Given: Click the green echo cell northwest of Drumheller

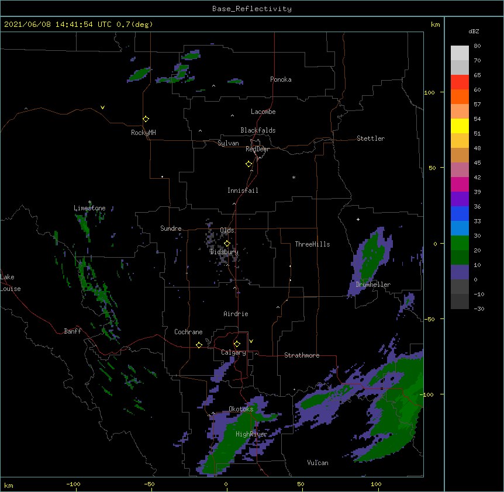Looking at the screenshot, I should (371, 257).
